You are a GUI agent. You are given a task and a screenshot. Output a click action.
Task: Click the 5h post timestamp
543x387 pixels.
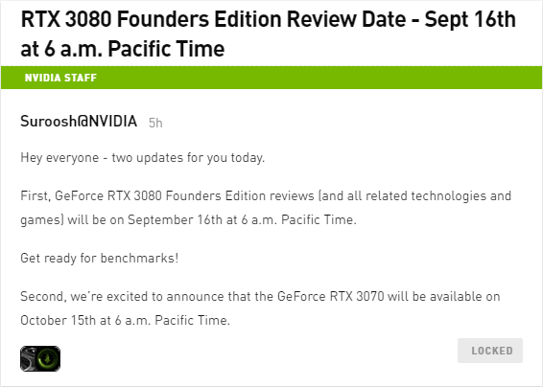(155, 123)
